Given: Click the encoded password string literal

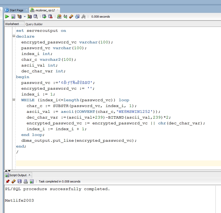Looking at the screenshot, I should coord(76,83).
